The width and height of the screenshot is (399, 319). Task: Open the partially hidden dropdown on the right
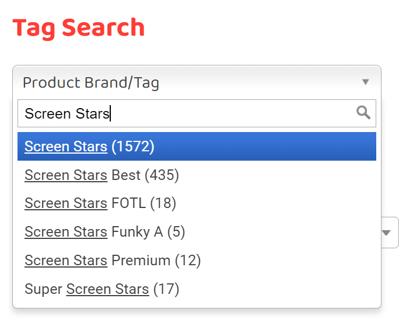tap(387, 233)
